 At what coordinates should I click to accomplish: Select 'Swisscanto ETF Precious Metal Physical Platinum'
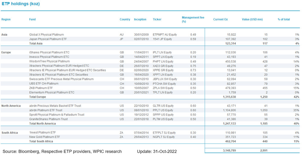[61, 79]
